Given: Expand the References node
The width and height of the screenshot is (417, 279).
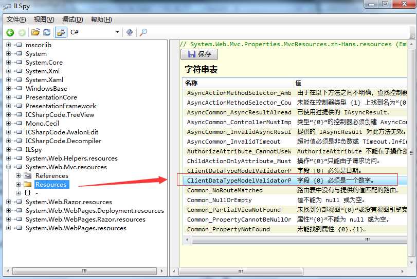Looking at the screenshot, I should [18, 175].
